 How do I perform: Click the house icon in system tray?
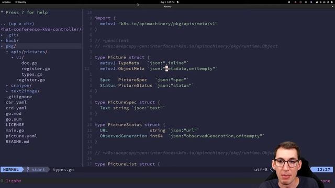(289, 2)
